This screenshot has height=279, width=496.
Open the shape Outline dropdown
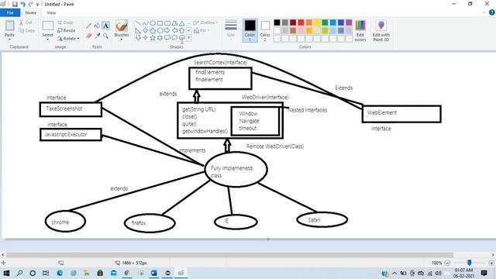pos(205,22)
